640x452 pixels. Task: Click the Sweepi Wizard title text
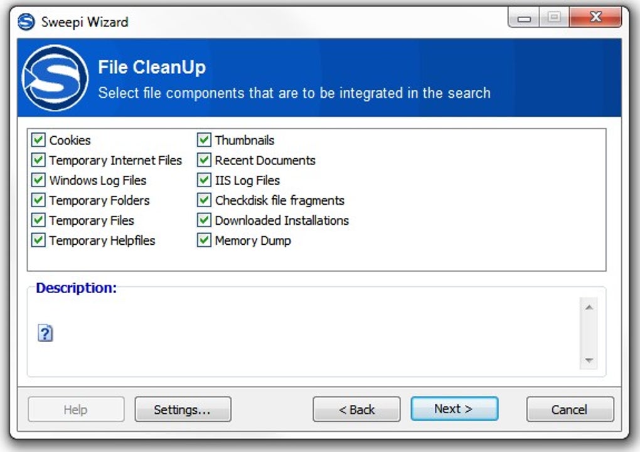click(x=85, y=22)
